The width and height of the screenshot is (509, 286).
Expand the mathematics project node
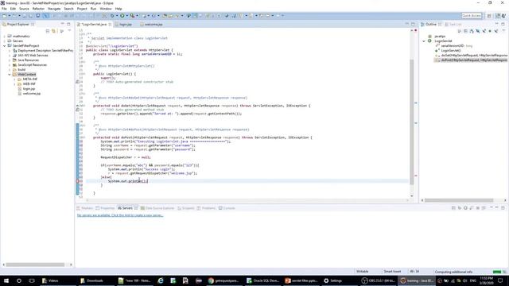5,37
